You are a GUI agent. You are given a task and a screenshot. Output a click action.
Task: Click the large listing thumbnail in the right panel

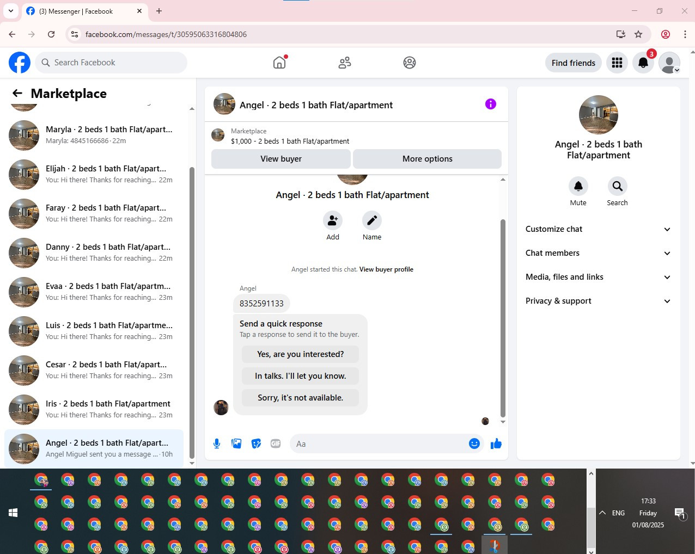(x=599, y=115)
